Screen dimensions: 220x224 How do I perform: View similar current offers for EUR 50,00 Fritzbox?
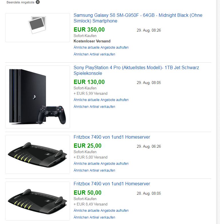(x=101, y=211)
